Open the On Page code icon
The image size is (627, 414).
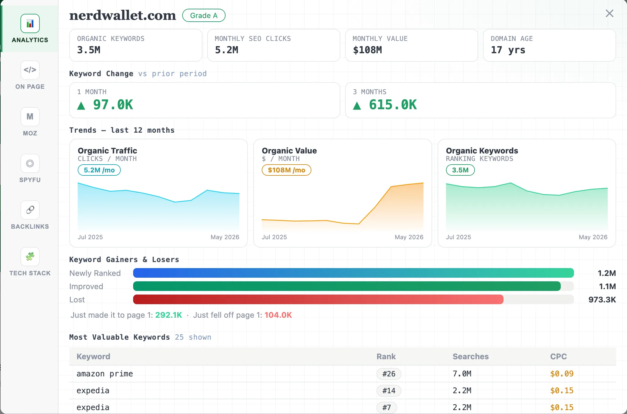pos(30,70)
